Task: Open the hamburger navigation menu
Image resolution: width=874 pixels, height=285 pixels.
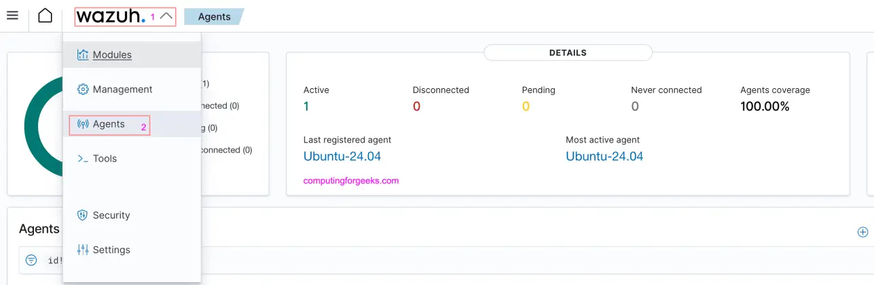Action: (12, 16)
